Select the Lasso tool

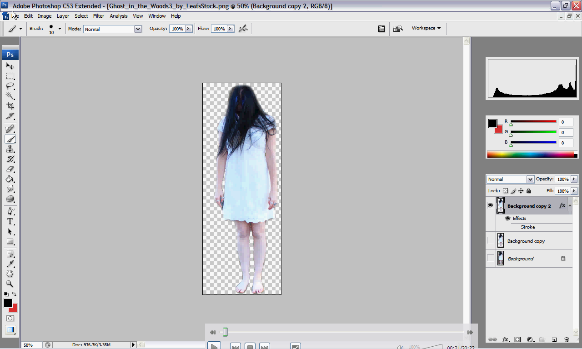coord(10,86)
